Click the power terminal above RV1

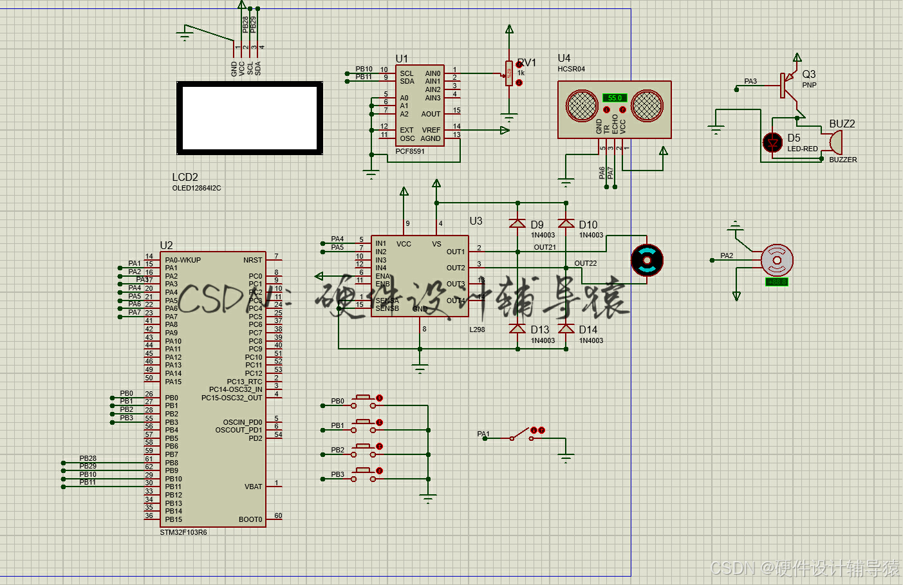509,29
